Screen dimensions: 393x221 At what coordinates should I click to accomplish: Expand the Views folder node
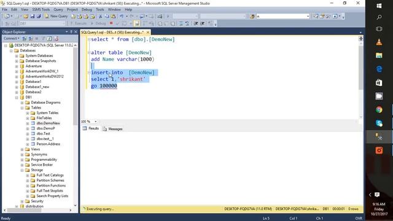pyautogui.click(x=22, y=149)
